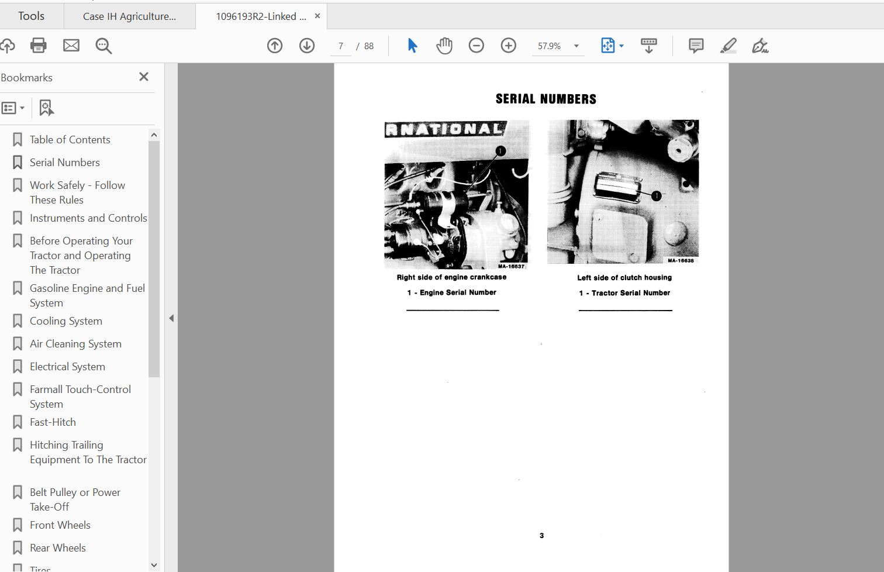Click the engine serial number photo
The width and height of the screenshot is (884, 572).
456,195
